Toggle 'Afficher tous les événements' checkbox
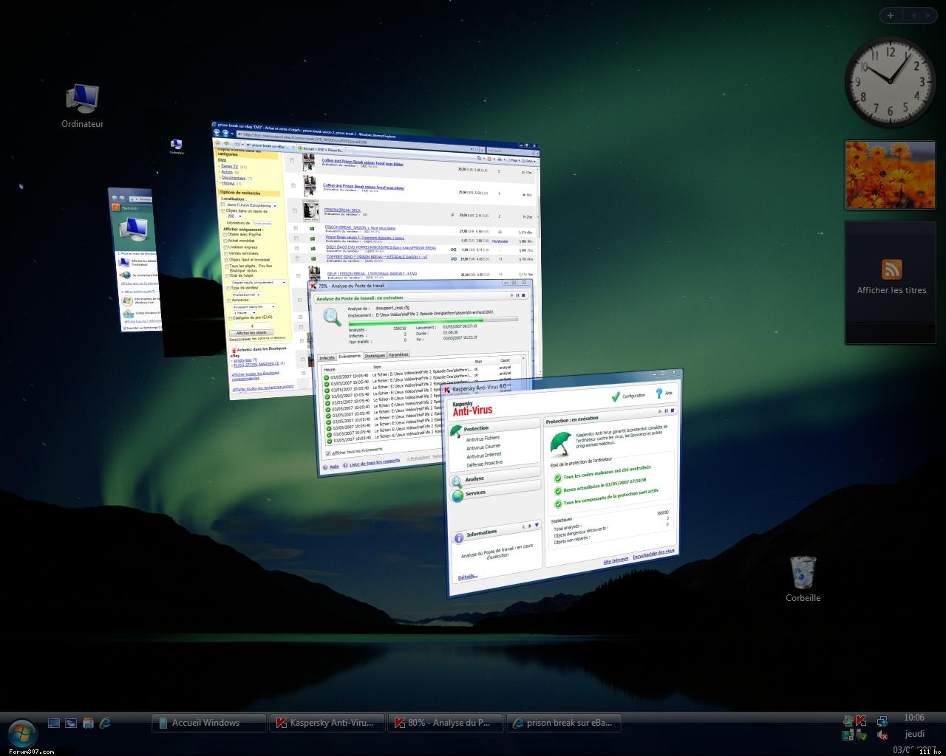Image resolution: width=946 pixels, height=756 pixels. click(x=329, y=453)
